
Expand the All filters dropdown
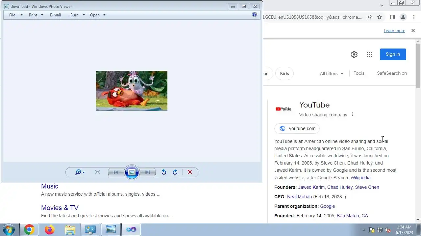pyautogui.click(x=332, y=73)
